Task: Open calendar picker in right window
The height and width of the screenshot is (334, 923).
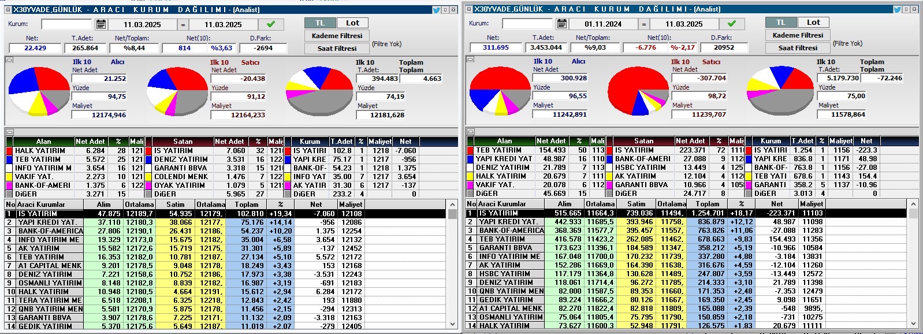Action: (562, 24)
